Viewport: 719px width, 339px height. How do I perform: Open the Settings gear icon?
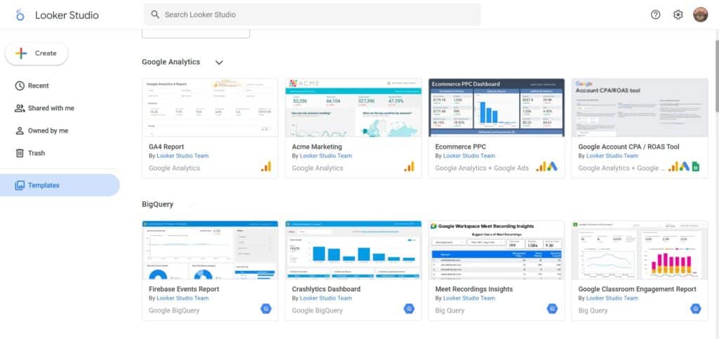(678, 15)
